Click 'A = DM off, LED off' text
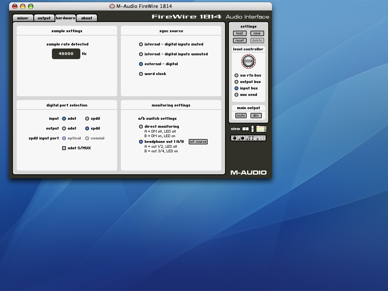The height and width of the screenshot is (291, 388). click(160, 131)
